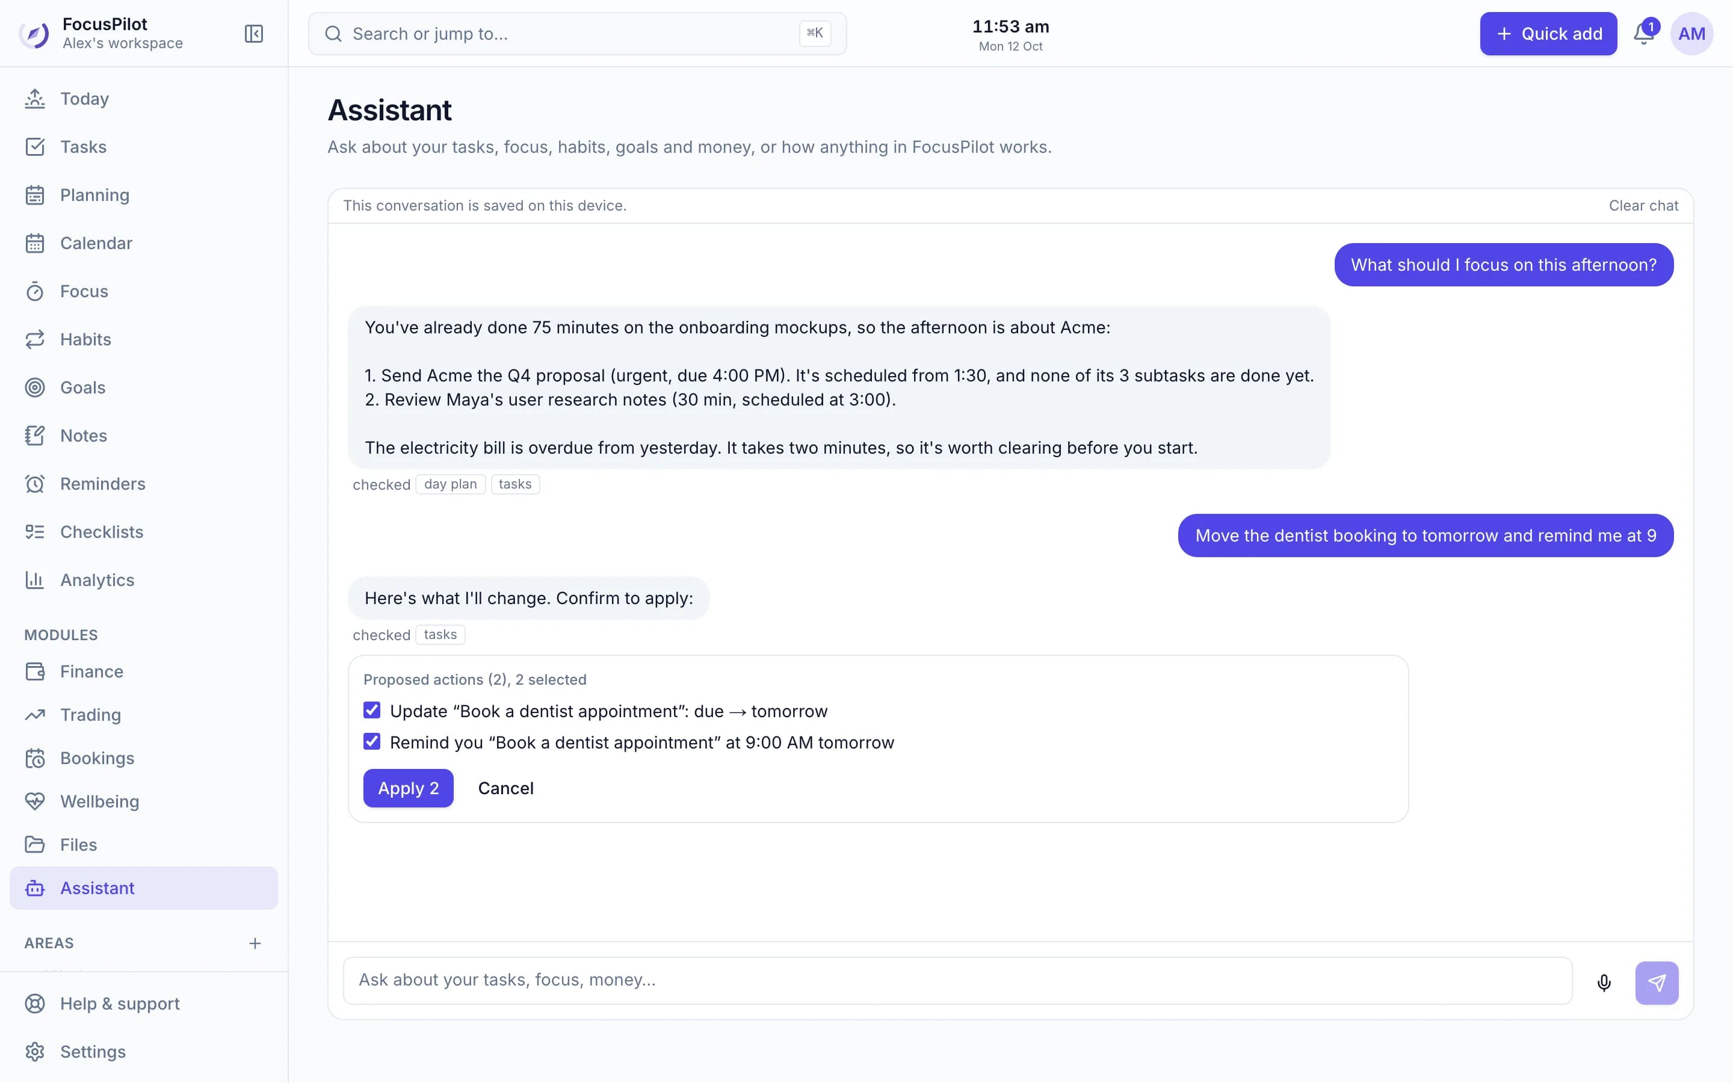Click the Goals target icon
1733x1083 pixels.
34,387
